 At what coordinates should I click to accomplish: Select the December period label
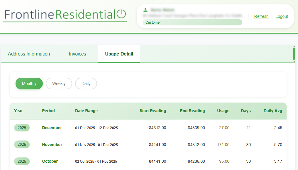click(x=52, y=128)
